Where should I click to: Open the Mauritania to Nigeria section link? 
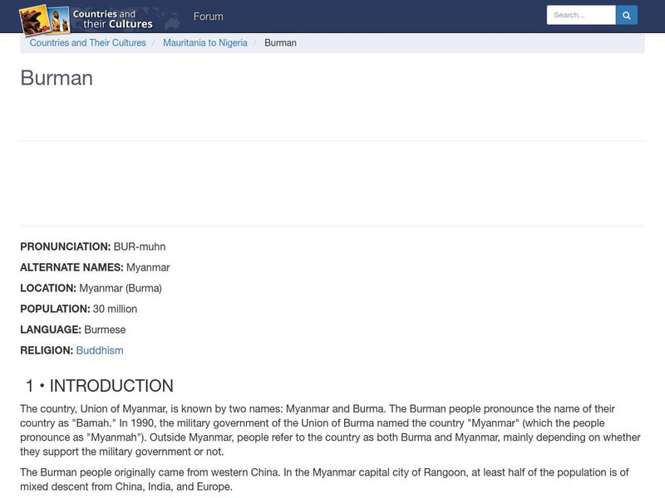[x=208, y=42]
